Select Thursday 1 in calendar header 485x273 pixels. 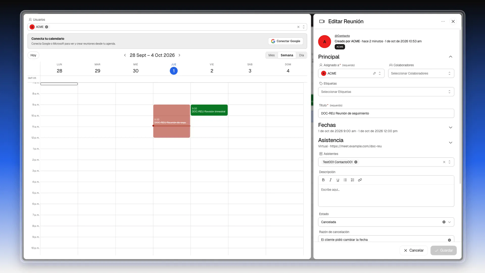[x=174, y=71]
